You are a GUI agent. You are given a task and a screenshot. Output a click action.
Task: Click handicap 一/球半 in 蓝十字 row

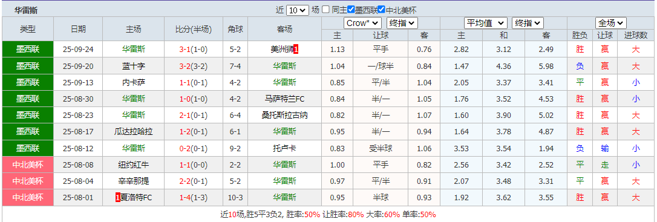[381, 66]
